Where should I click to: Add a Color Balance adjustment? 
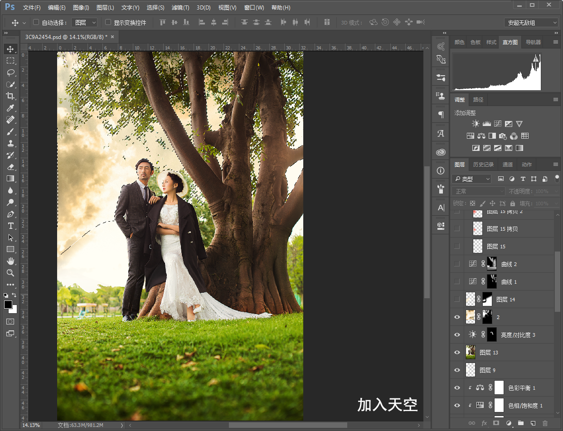click(x=481, y=136)
